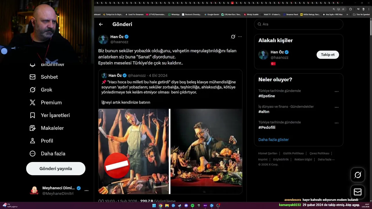Open Discord from the taskbar
Screen dimensions: 372x209
(x=186, y=206)
